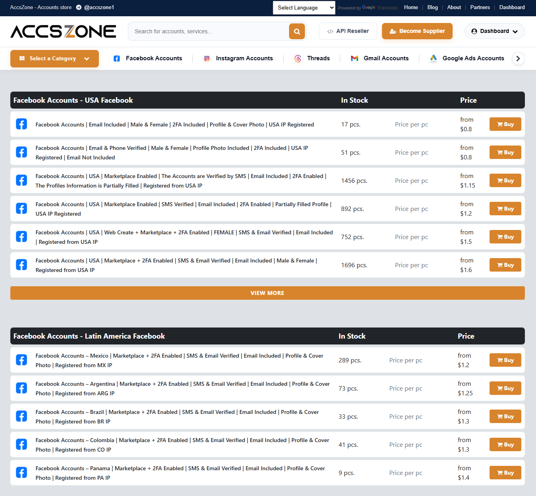This screenshot has width=536, height=496.
Task: Buy the Brazil Facebook accounts
Action: pyautogui.click(x=505, y=416)
